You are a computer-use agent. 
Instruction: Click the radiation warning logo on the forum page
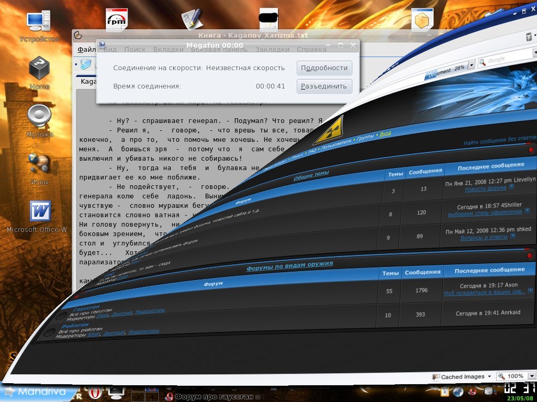coord(330,130)
